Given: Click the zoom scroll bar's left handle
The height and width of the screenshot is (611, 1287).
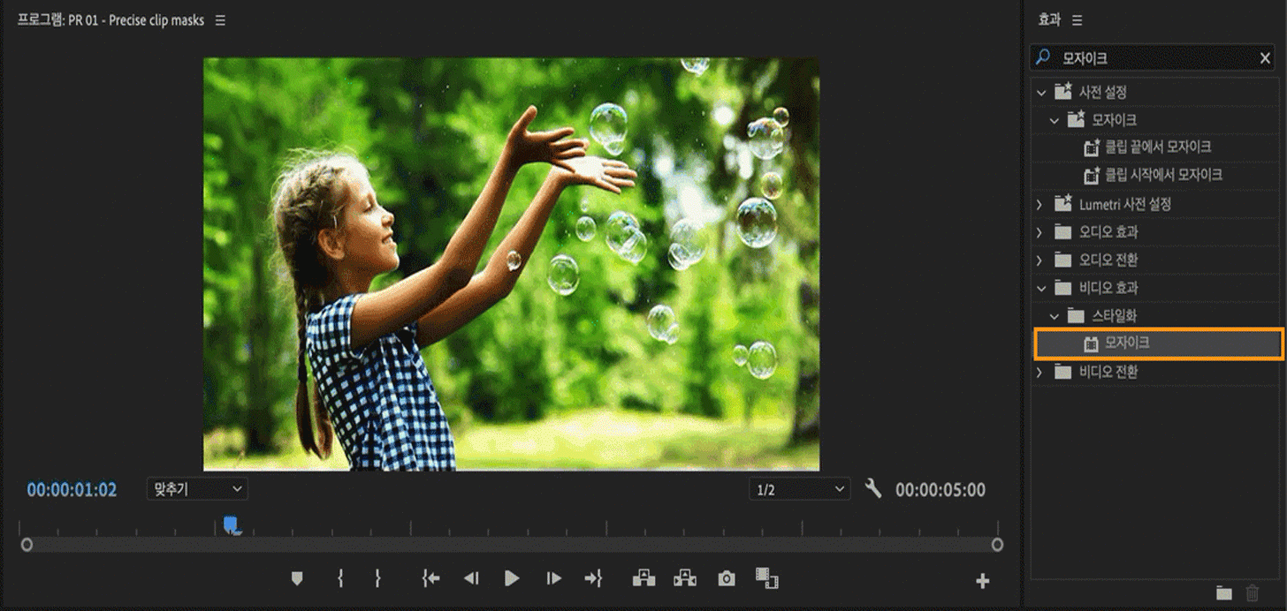Looking at the screenshot, I should (27, 545).
